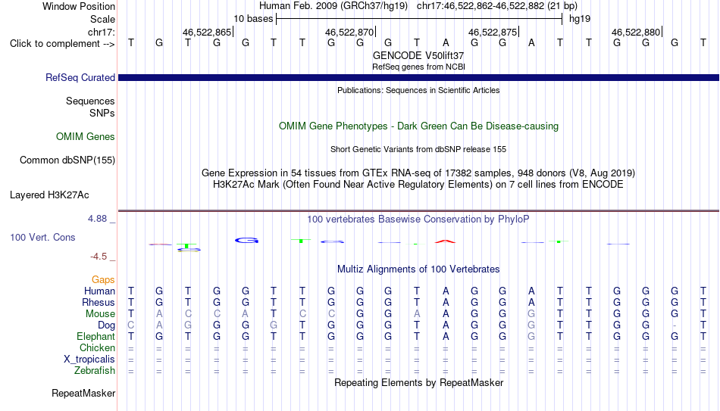Click the H3K27Ac Mark ENCODE track title
This screenshot has width=720, height=411.
(418, 185)
